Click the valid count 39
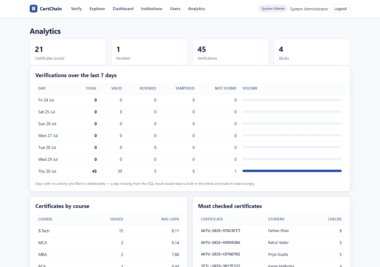 pyautogui.click(x=120, y=171)
